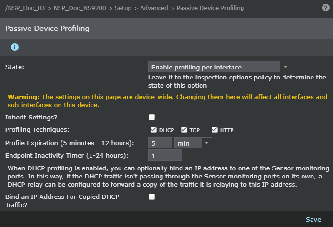Click the Passive Device Profiling heading
The width and height of the screenshot is (333, 227).
47,29
